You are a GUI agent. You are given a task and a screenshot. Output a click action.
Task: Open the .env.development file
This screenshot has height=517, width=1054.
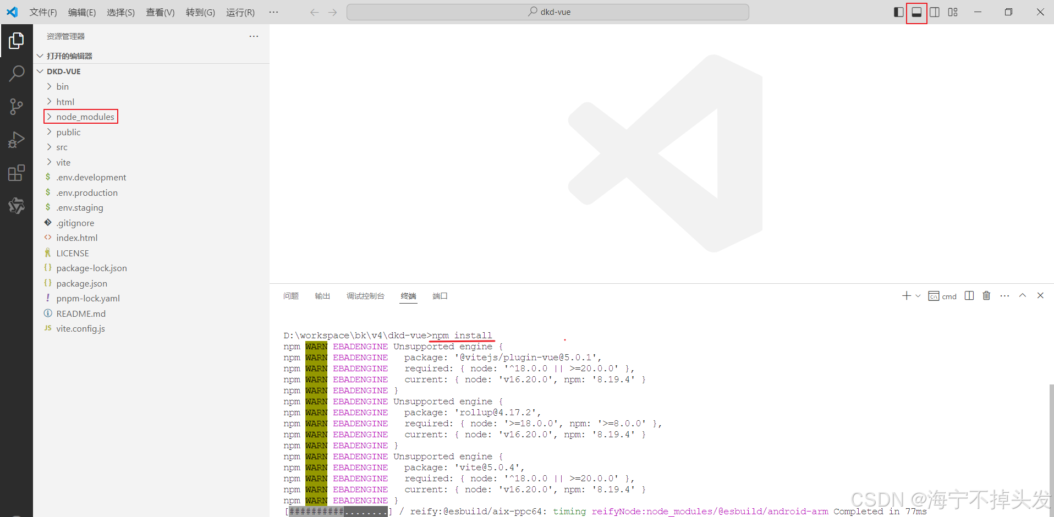(151, 177)
